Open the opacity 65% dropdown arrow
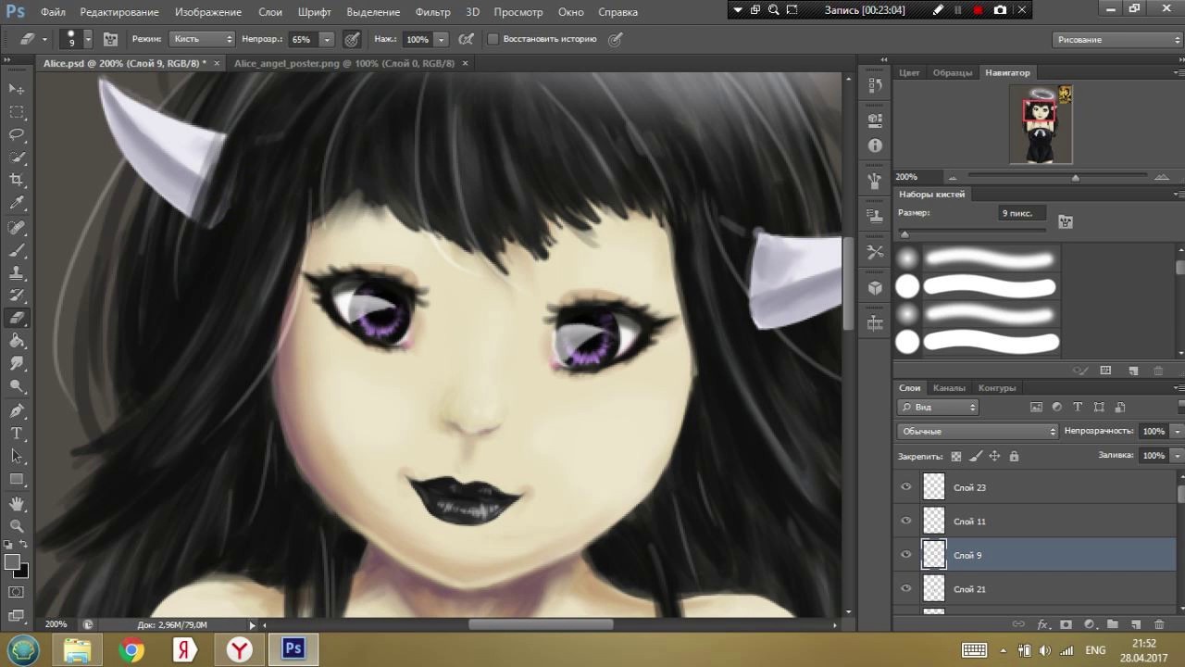Viewport: 1185px width, 667px height. coord(327,39)
